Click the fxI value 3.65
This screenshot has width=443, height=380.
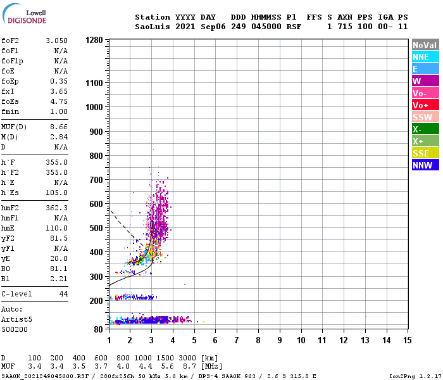59,91
